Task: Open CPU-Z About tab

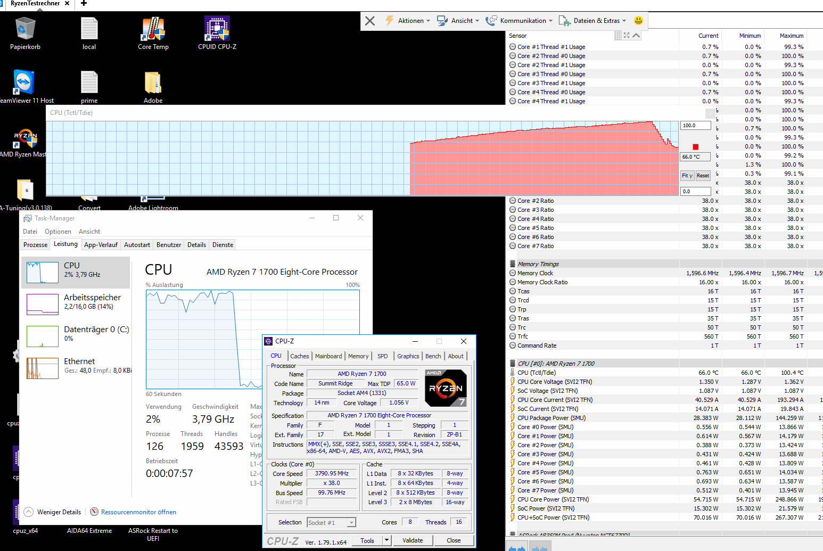Action: [456, 356]
